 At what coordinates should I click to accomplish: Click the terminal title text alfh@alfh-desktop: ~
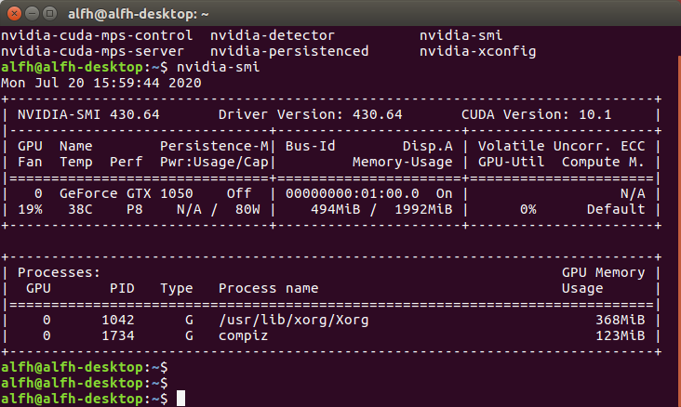click(x=138, y=14)
